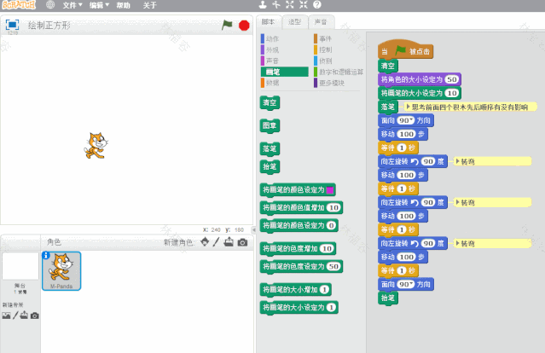Viewport: 545px width, 353px height.
Task: Switch stage to full screen mode
Action: point(13,26)
